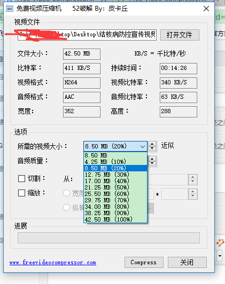Image resolution: width=225 pixels, height=284 pixels.
Task: Click the KB/S = 千比特/秒 note
Action: [160, 53]
